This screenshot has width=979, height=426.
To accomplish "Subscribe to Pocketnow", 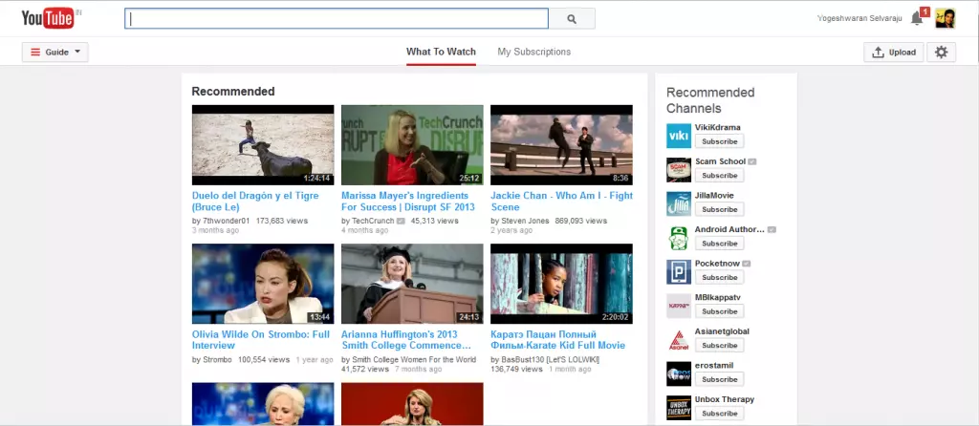I will point(719,278).
